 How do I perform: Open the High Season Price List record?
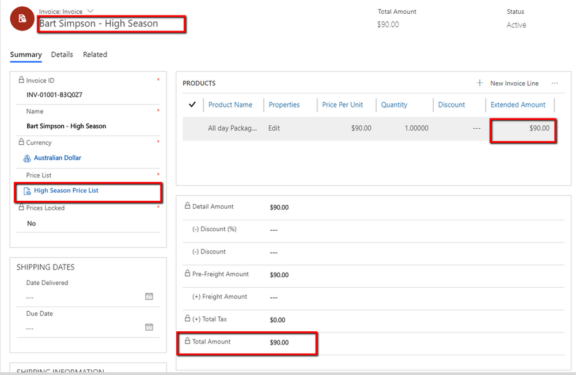[65, 190]
